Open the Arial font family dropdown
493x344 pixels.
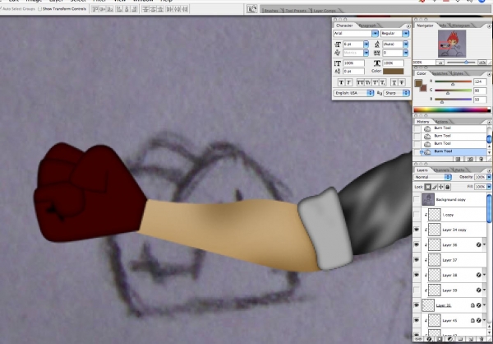point(375,34)
